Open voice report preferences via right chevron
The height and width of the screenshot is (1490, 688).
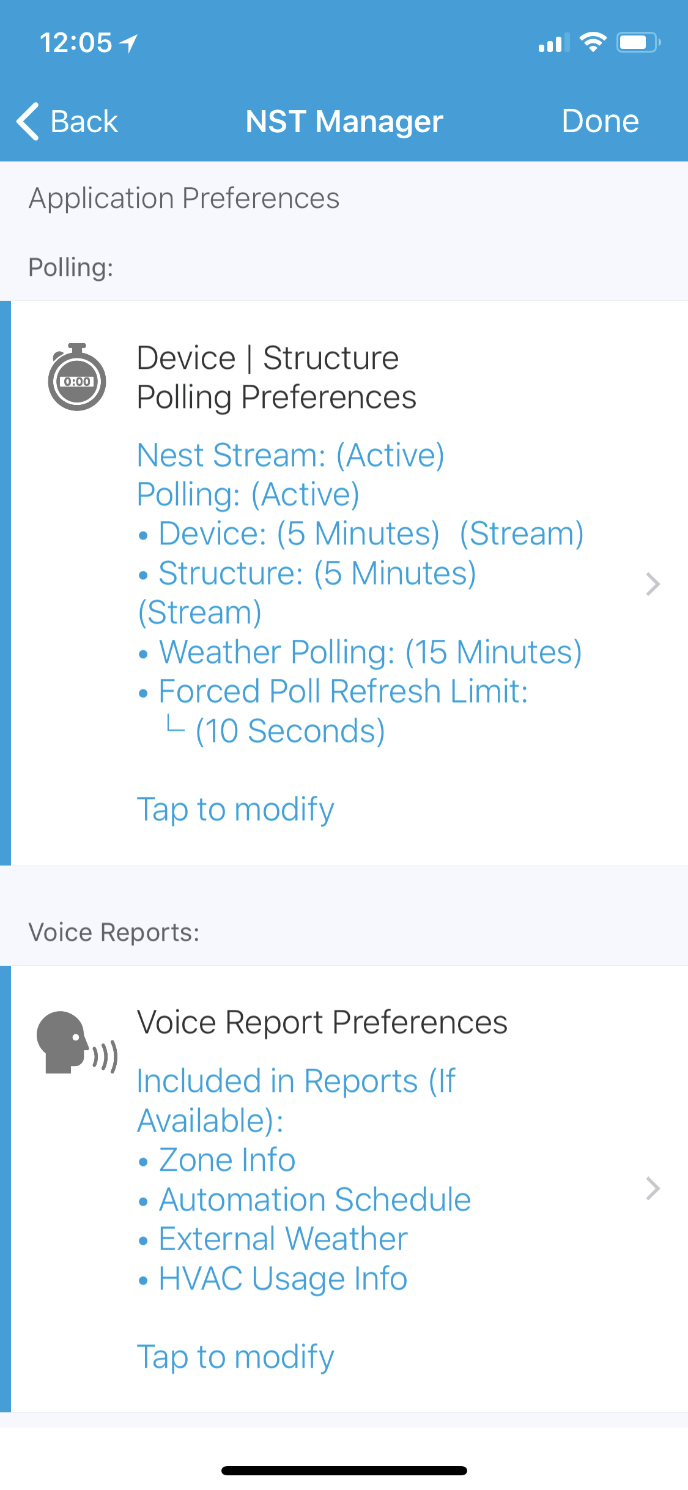tap(653, 1188)
